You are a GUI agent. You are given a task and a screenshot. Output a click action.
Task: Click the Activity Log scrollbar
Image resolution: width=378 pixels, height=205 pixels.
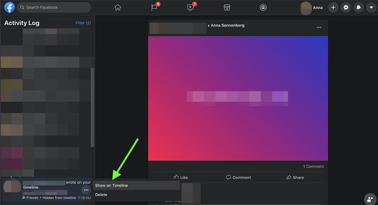93,107
